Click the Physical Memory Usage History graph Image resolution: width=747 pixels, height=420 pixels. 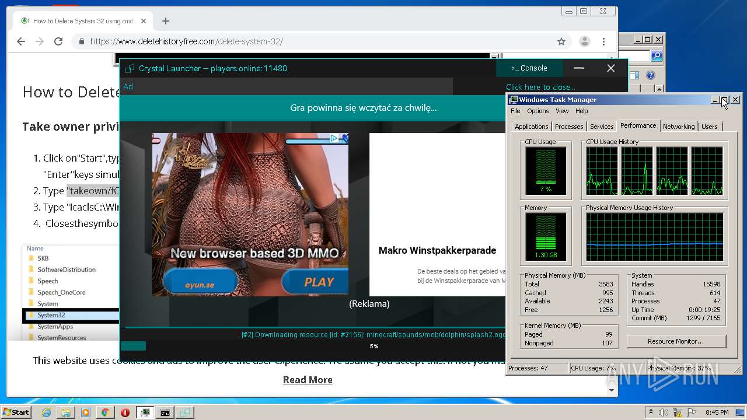tap(654, 236)
